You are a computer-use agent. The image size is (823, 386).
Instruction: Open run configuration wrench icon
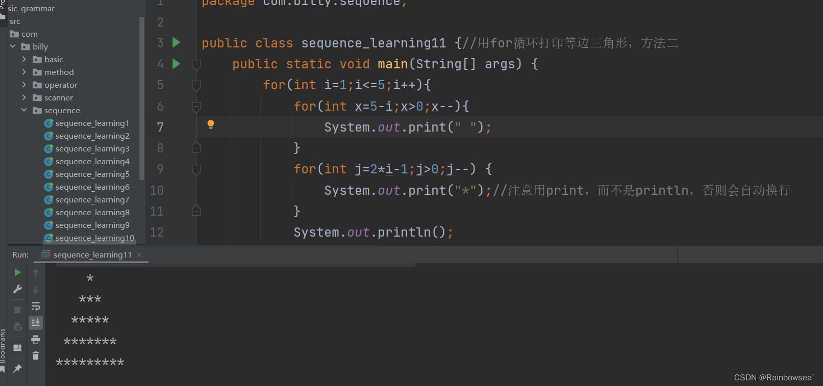pos(17,289)
